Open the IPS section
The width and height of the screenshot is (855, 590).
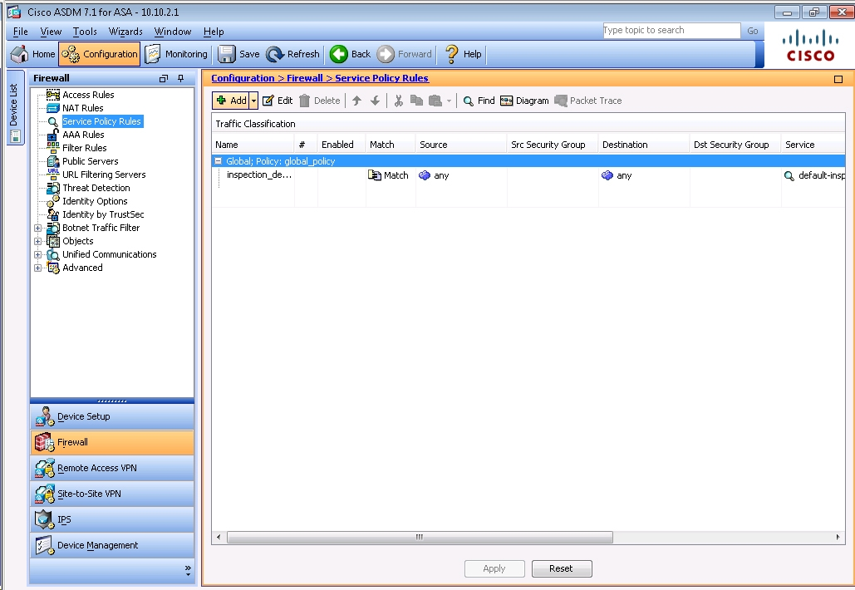point(112,519)
